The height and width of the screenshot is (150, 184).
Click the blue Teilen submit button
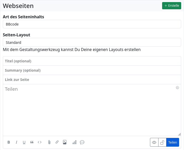click(173, 142)
